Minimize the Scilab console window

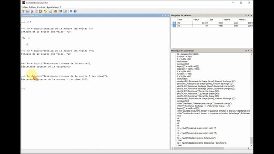pos(233,3)
